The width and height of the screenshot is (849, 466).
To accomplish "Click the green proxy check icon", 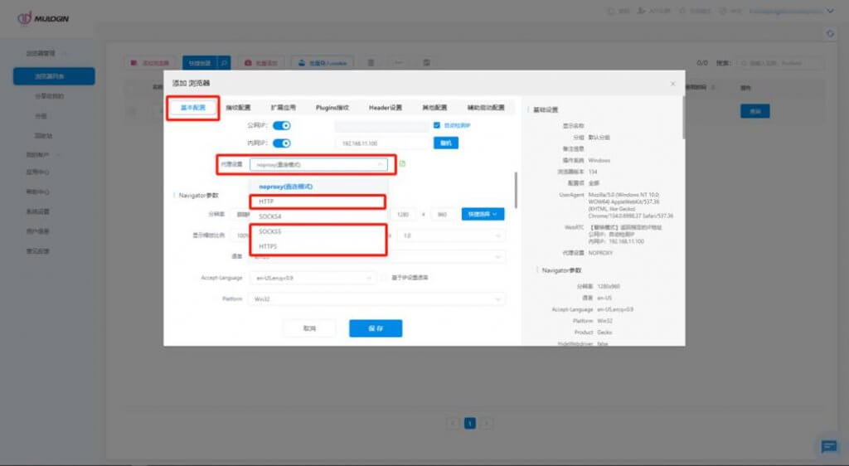I will 402,164.
